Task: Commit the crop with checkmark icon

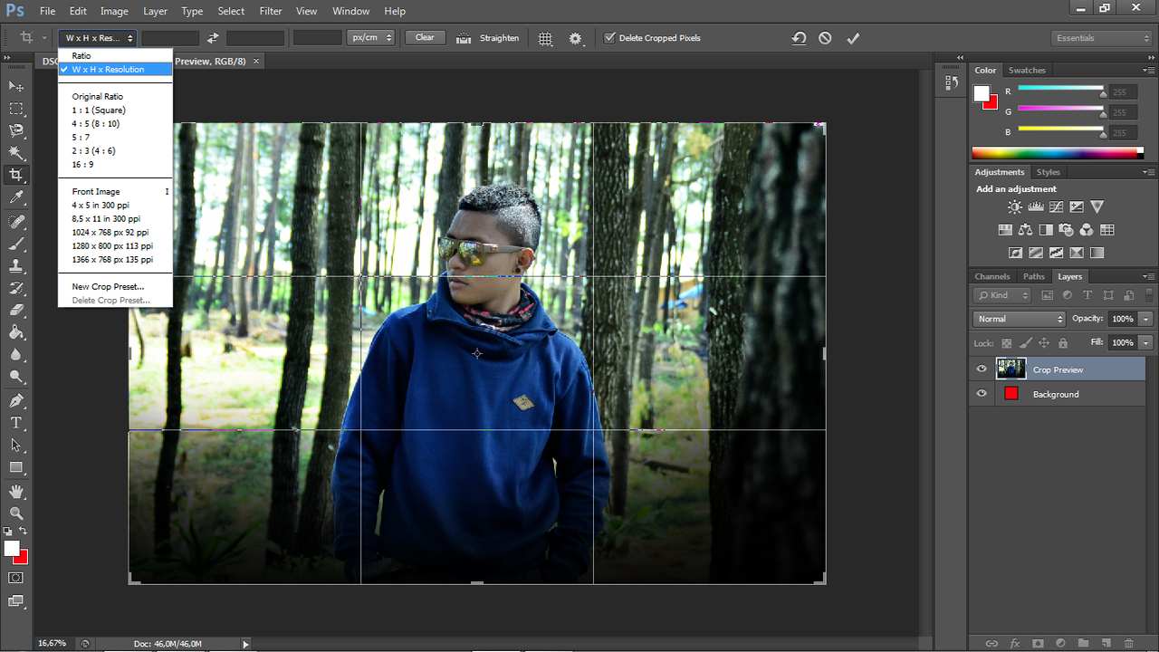Action: [x=852, y=38]
